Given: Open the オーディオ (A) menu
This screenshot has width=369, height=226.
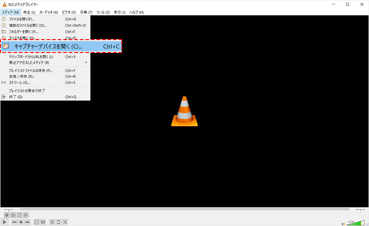Looking at the screenshot, I should point(48,12).
